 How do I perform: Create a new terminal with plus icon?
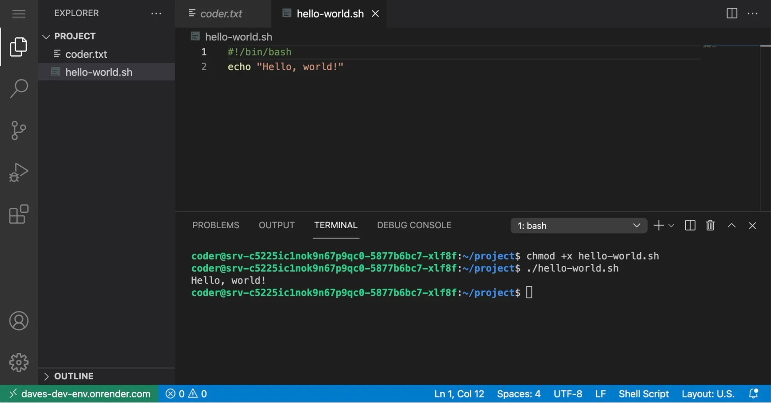658,225
